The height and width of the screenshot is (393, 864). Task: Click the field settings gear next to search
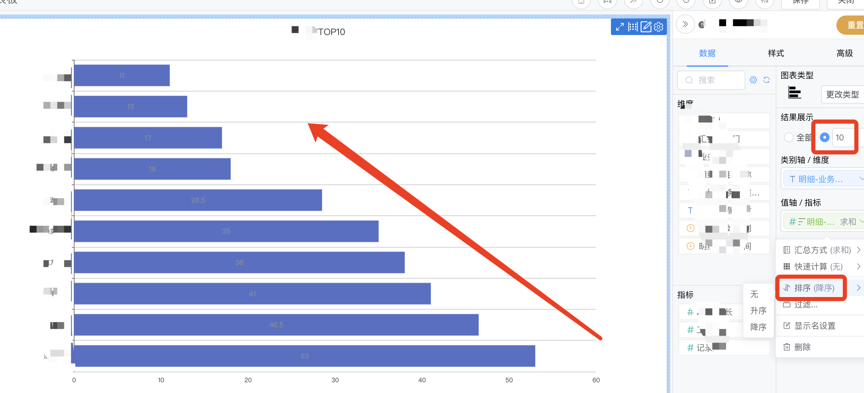[753, 80]
